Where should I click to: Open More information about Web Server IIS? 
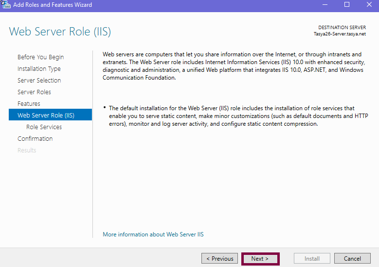153,234
